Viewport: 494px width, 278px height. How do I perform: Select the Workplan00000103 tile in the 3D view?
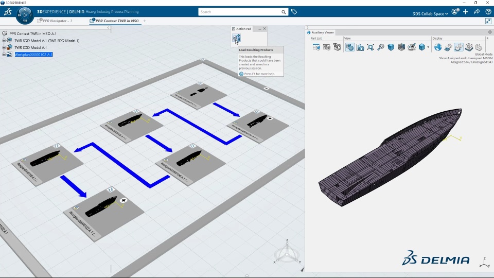point(103,215)
